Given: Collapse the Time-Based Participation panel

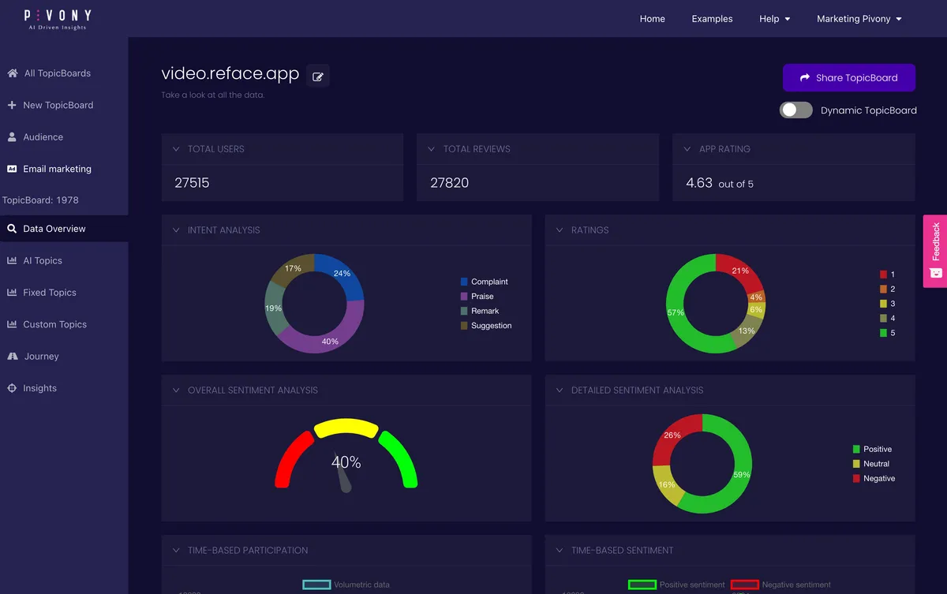Looking at the screenshot, I should [x=175, y=551].
